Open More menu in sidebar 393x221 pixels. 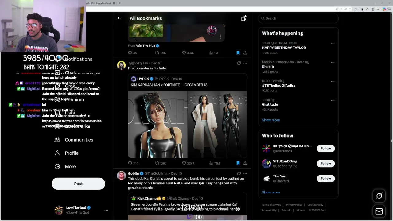(65, 166)
